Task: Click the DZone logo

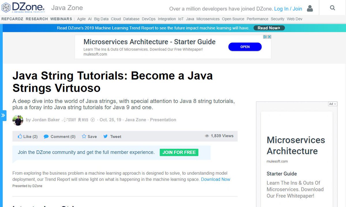Action: [x=23, y=8]
